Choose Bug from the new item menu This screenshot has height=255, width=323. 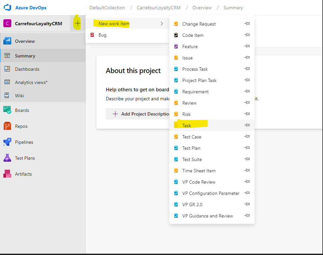[127, 35]
